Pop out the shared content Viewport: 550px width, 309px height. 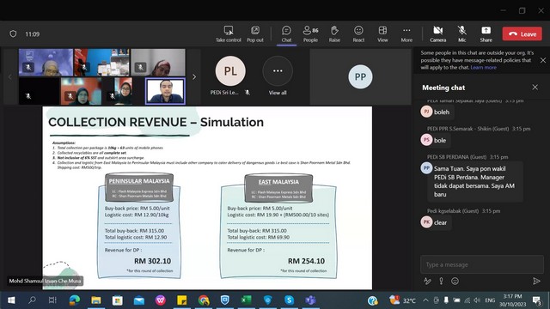(x=255, y=34)
